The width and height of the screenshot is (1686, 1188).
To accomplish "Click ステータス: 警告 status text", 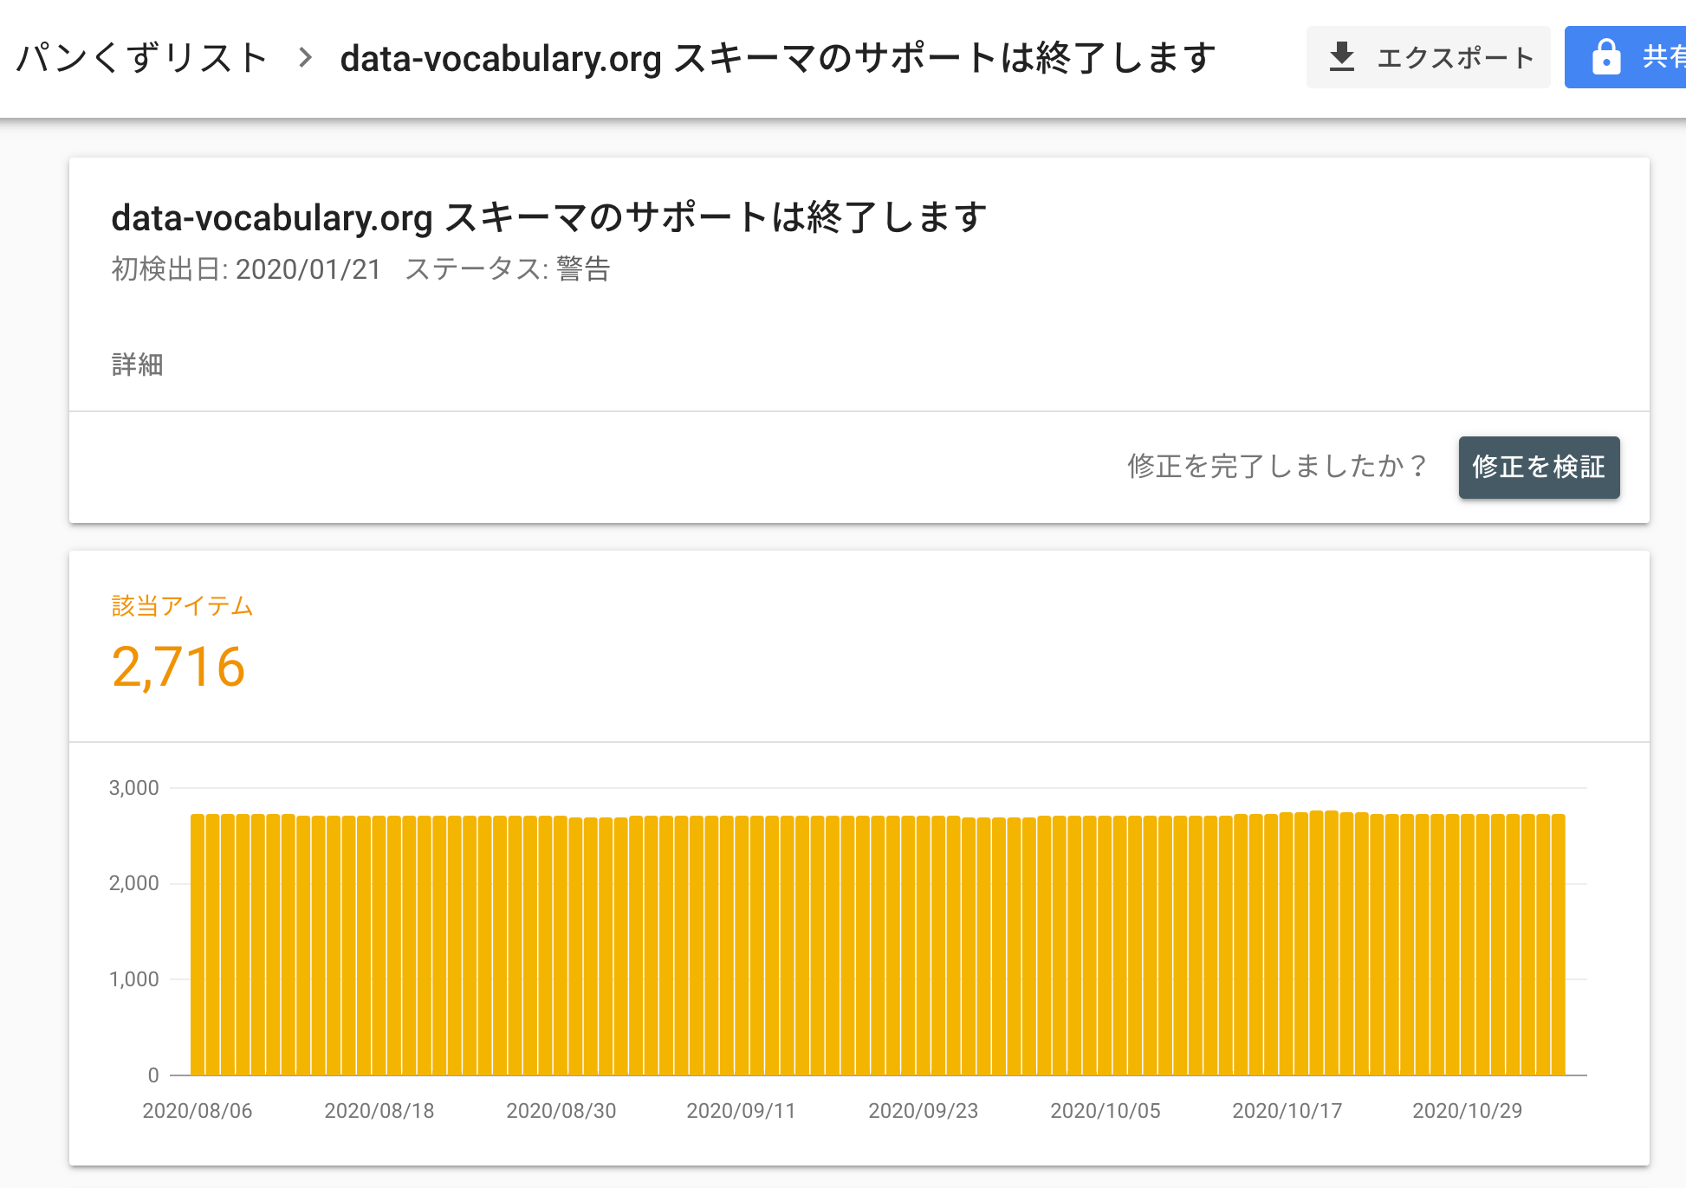I will (508, 269).
